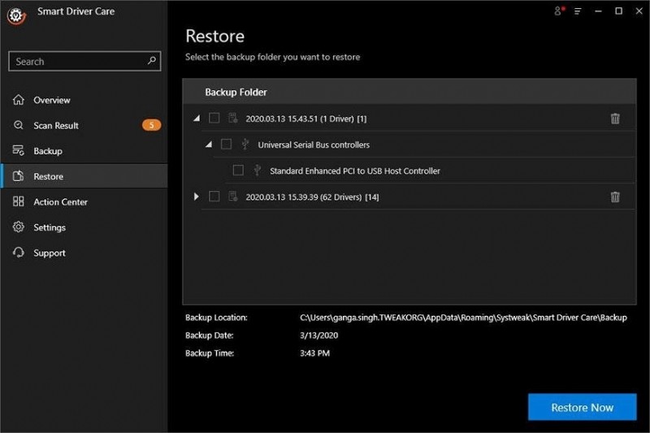The width and height of the screenshot is (650, 433).
Task: Click the 'Backup Location:' label
Action: [x=216, y=318]
